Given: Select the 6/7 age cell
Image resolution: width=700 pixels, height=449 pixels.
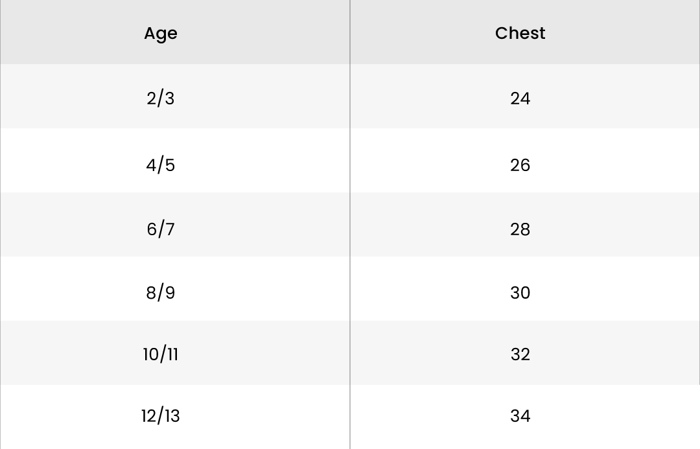Looking at the screenshot, I should pos(161,229).
